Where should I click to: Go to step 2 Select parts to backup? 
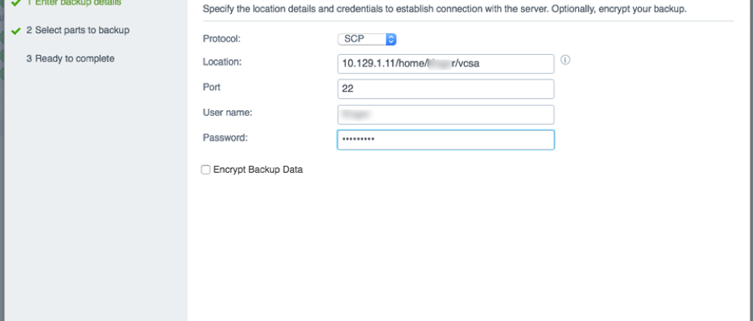pyautogui.click(x=78, y=30)
